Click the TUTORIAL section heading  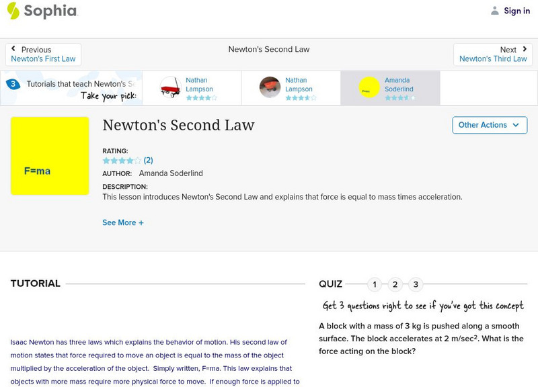pos(36,284)
